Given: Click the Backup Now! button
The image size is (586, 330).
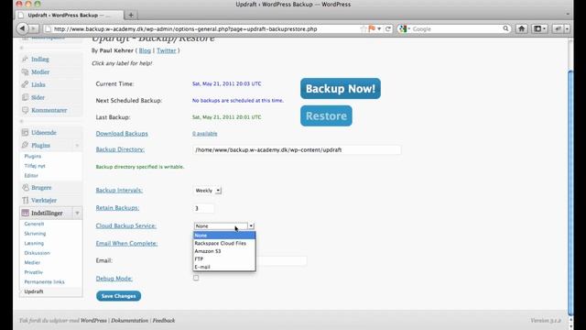Looking at the screenshot, I should pyautogui.click(x=341, y=89).
